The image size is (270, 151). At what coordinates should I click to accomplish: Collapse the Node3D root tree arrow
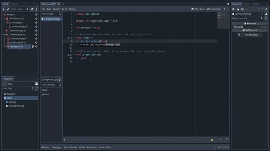(3, 15)
